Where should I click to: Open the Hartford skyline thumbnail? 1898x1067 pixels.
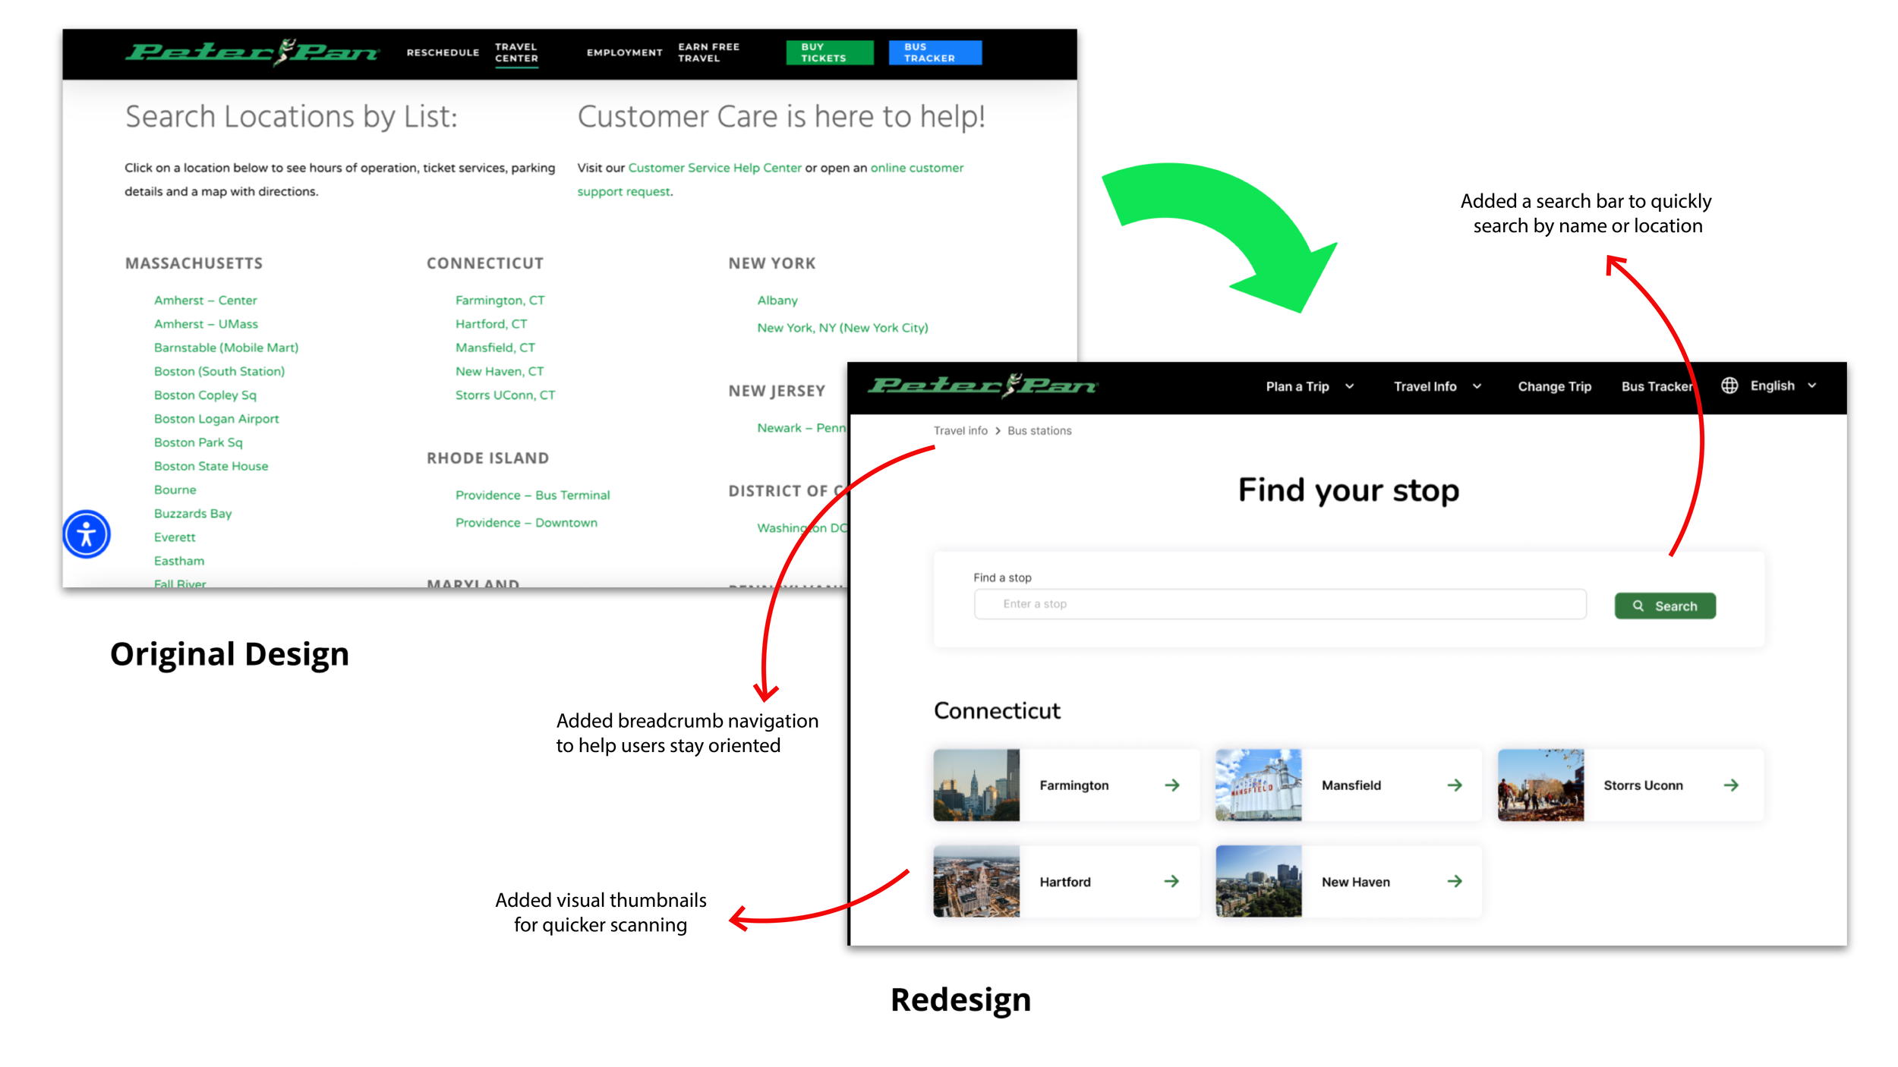click(x=976, y=881)
